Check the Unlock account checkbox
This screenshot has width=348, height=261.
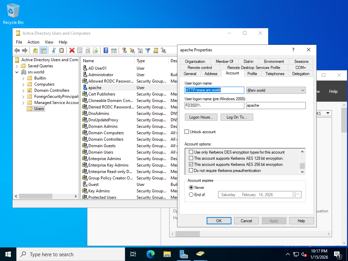tap(187, 132)
